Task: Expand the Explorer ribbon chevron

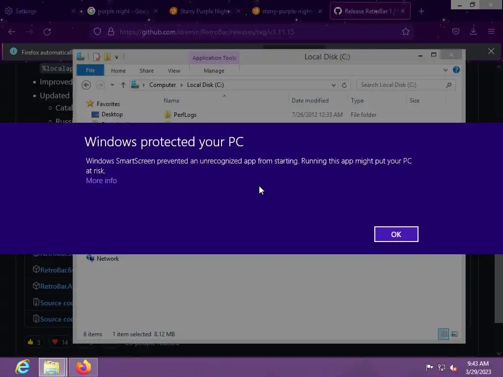Action: tap(445, 70)
